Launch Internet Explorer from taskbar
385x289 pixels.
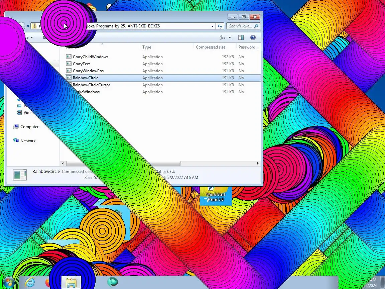click(x=30, y=282)
